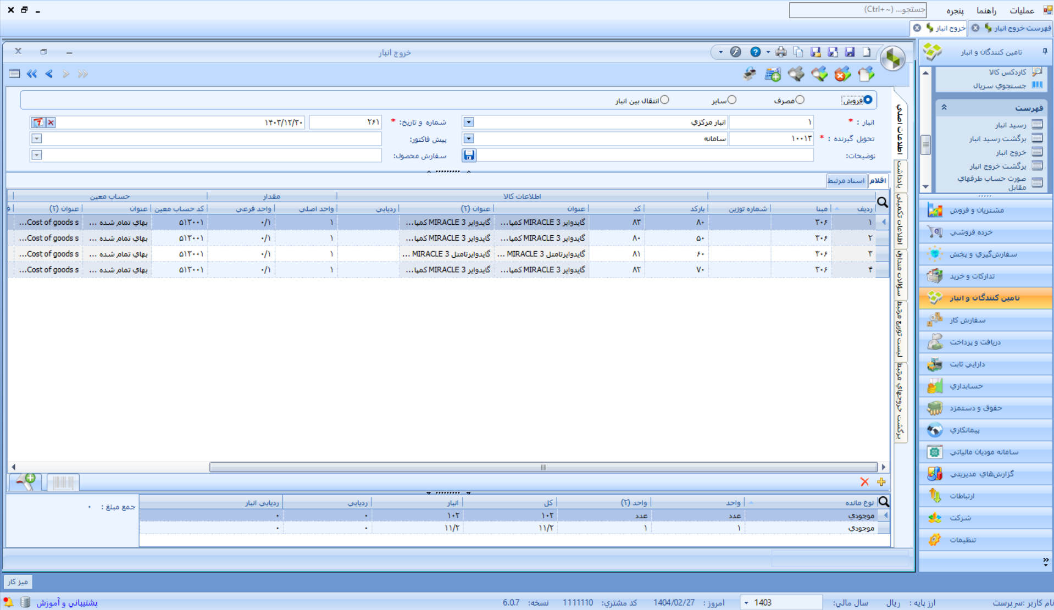Open برگشت رسید انبار link
The width and height of the screenshot is (1054, 610).
pos(997,138)
